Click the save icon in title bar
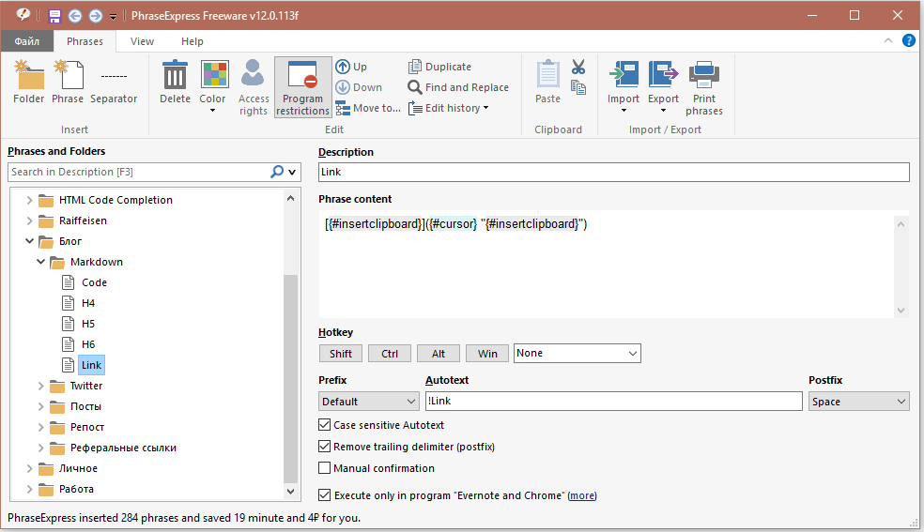This screenshot has height=532, width=924. pos(54,16)
